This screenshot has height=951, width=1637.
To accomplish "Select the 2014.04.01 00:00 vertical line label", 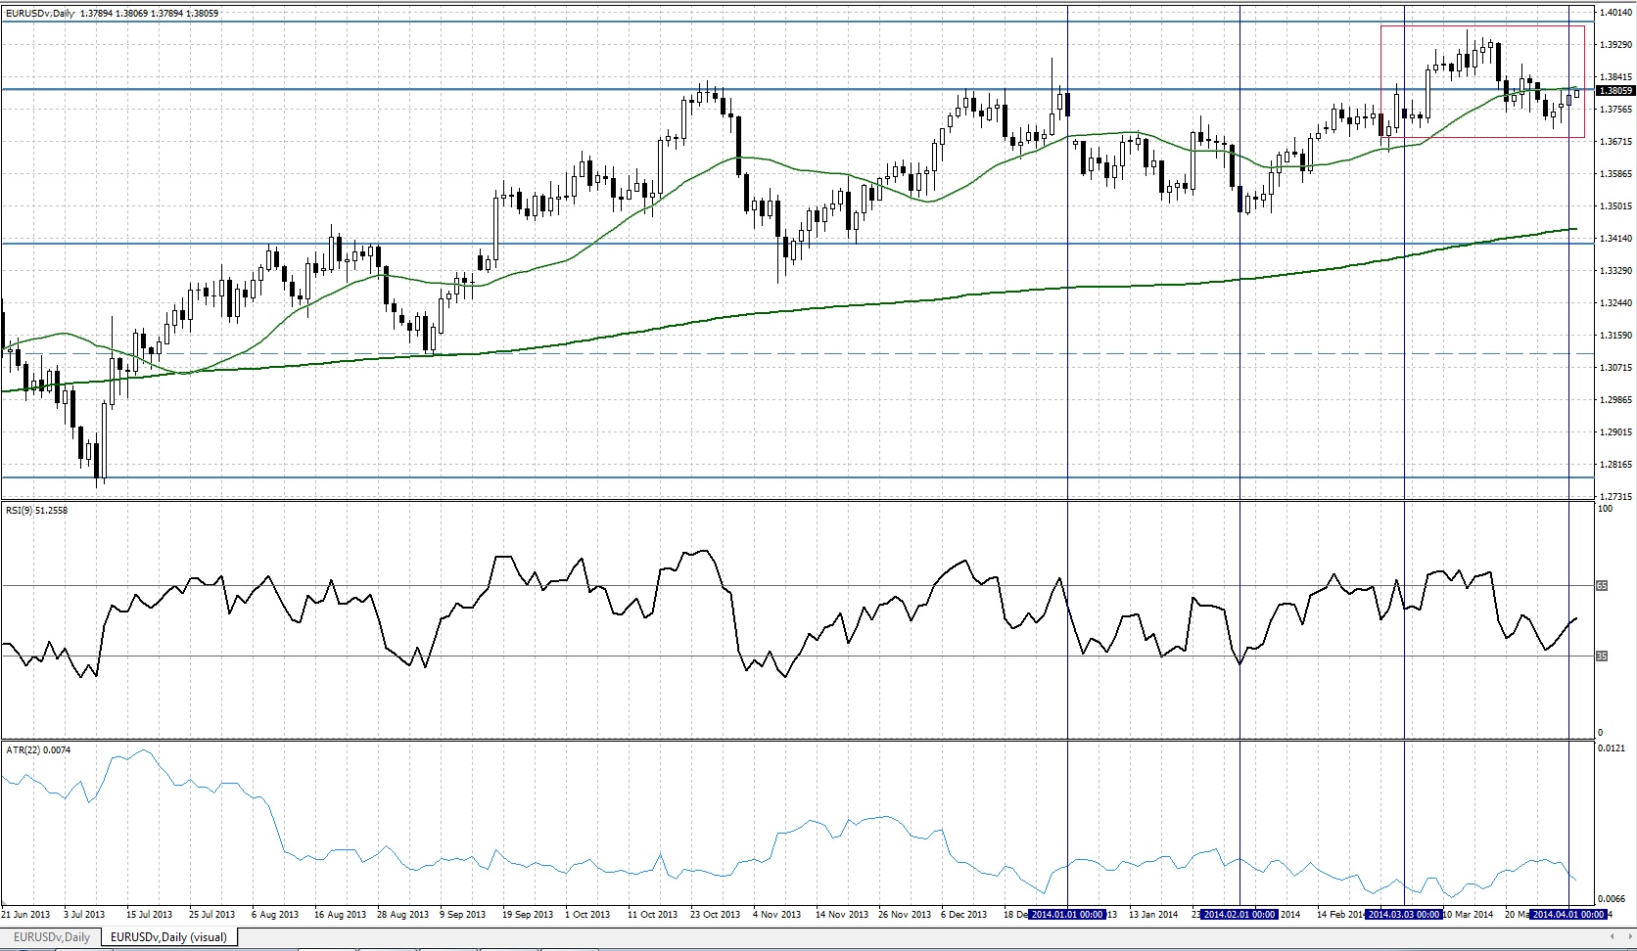I will [x=1568, y=915].
